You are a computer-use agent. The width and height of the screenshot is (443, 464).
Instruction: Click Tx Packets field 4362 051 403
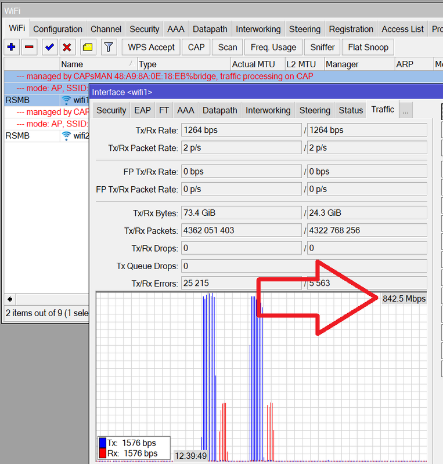click(x=241, y=230)
